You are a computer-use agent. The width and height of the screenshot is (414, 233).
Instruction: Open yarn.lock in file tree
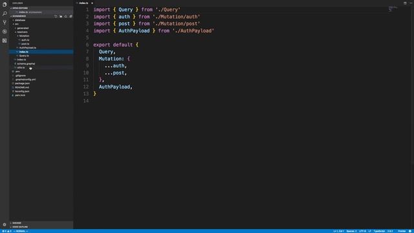pyautogui.click(x=20, y=95)
